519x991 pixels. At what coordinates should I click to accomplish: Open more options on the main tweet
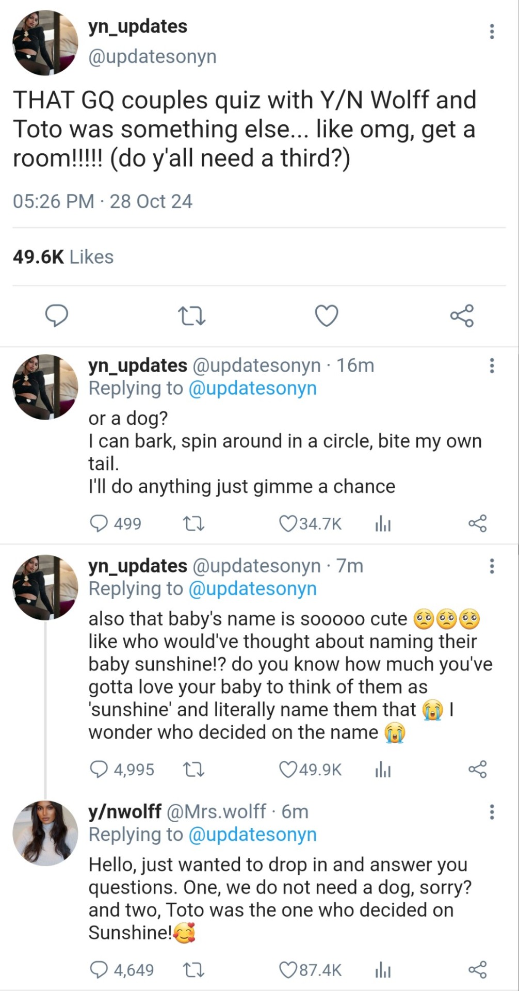[492, 32]
